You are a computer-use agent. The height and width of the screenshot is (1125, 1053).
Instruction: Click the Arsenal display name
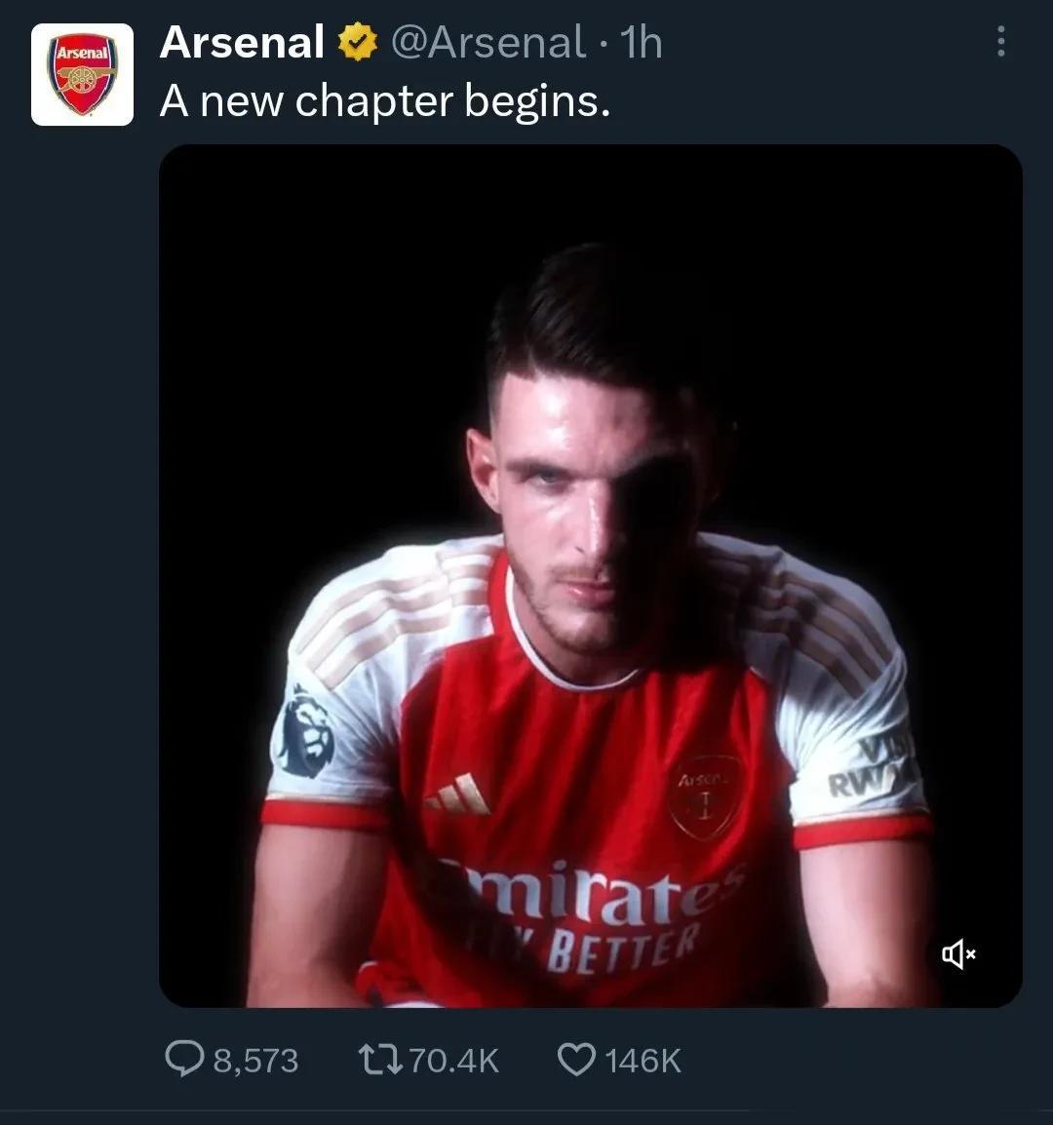coord(242,42)
